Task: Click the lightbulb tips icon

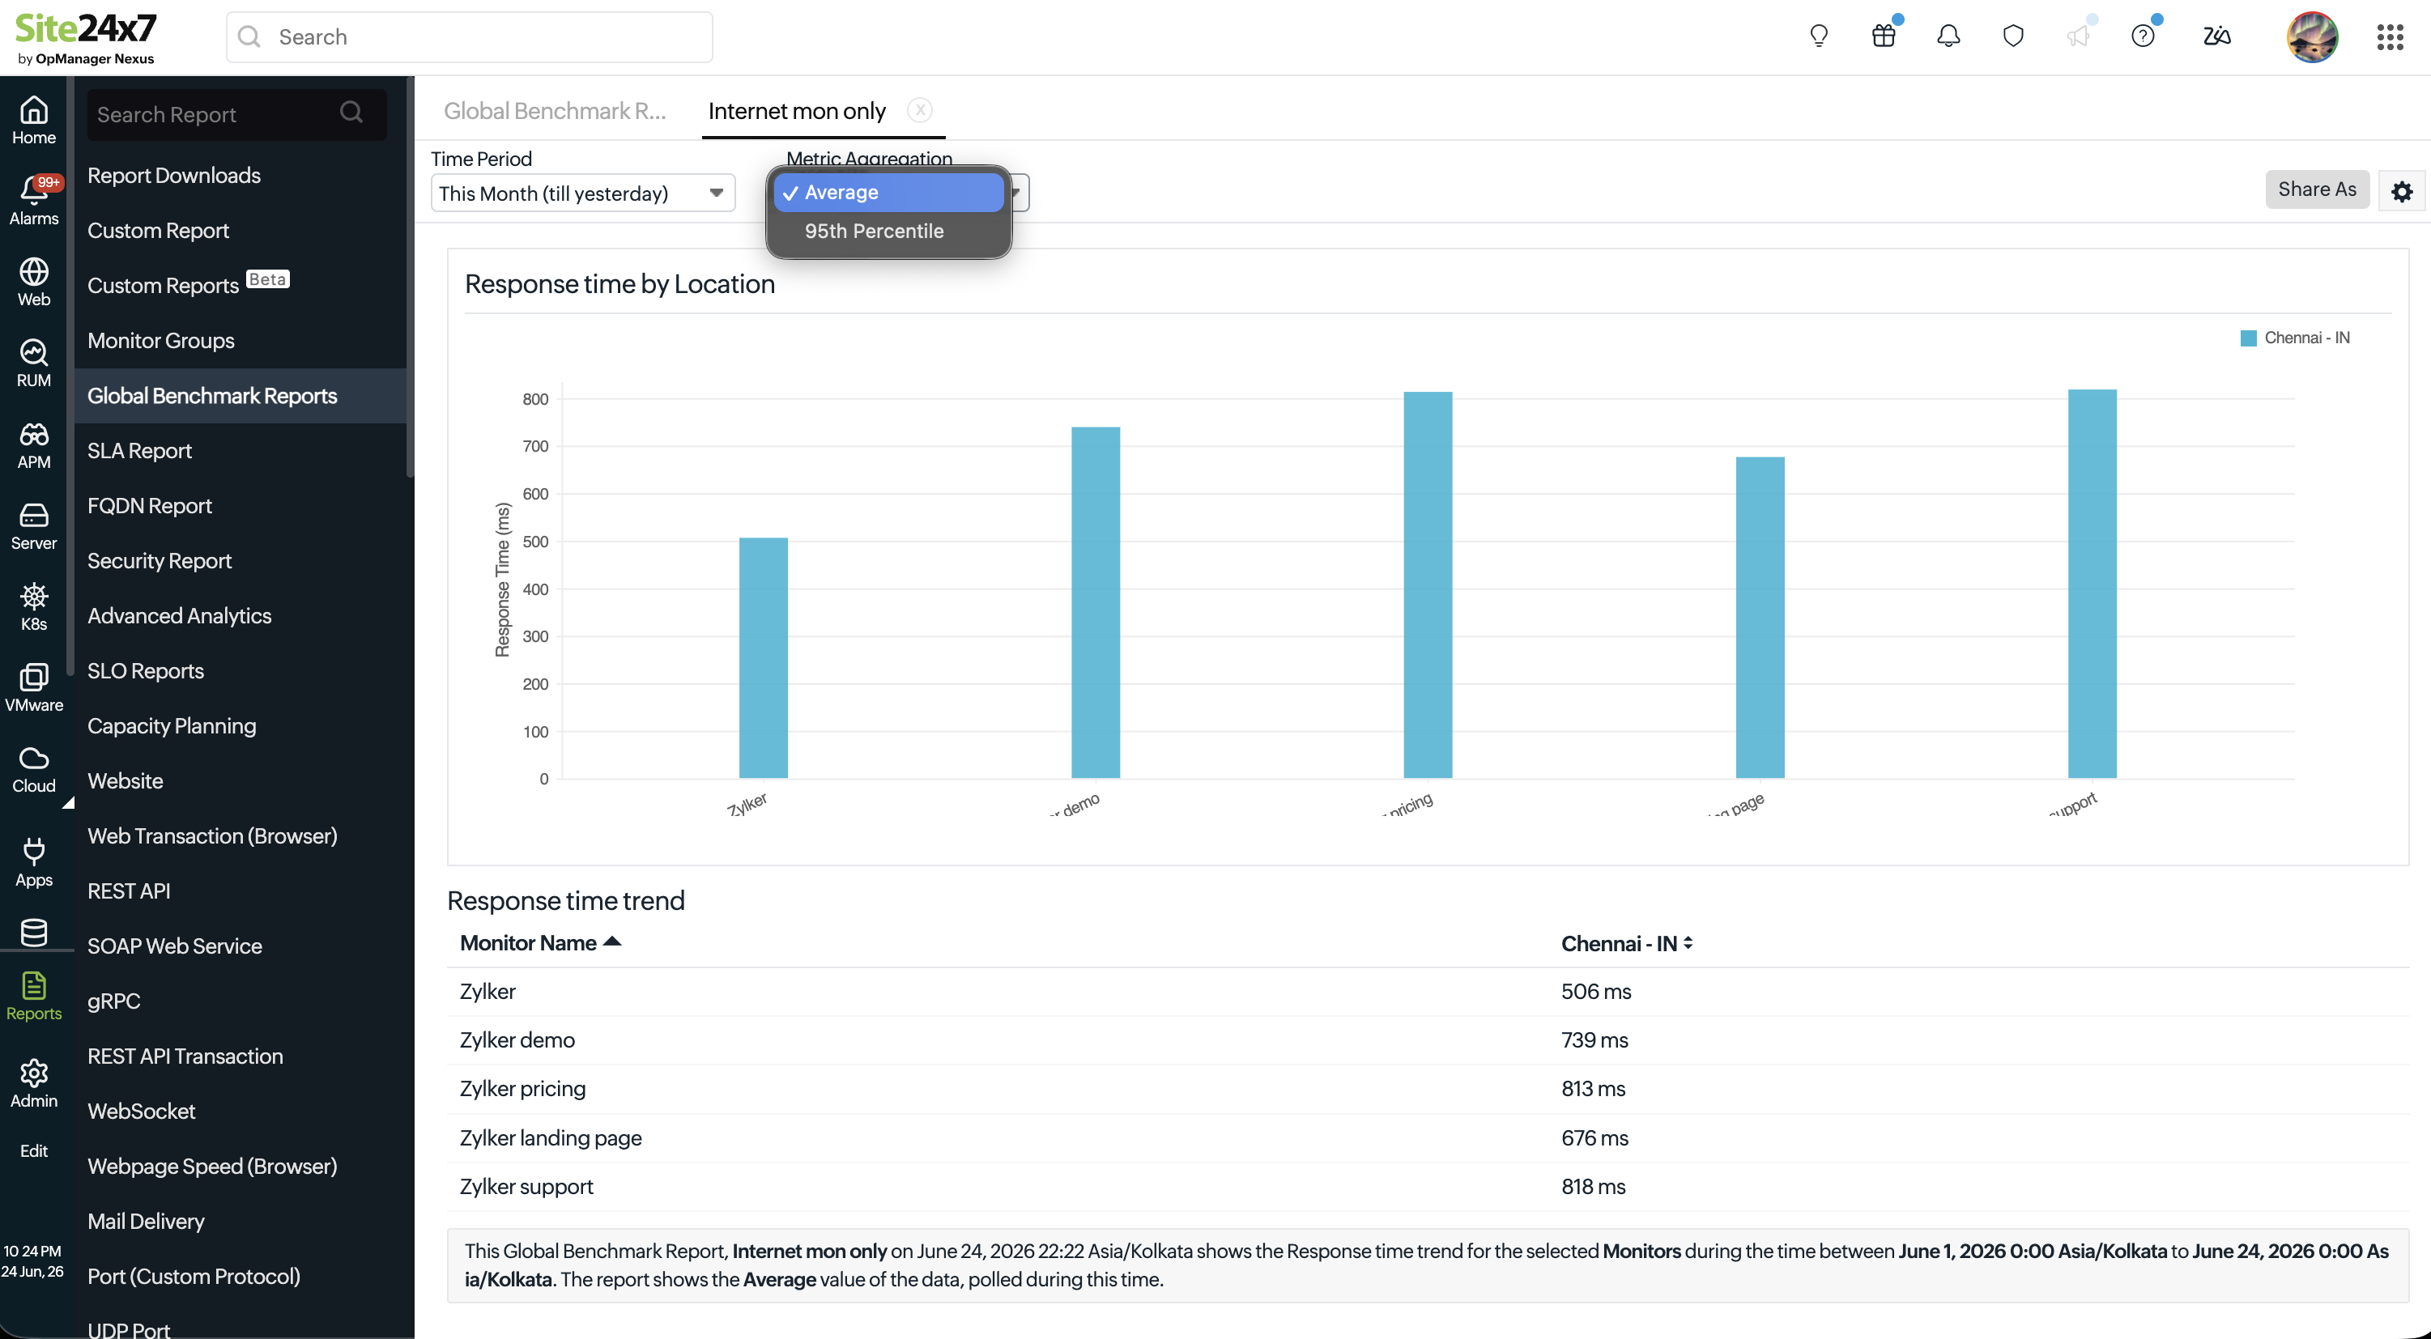Action: 1819,36
